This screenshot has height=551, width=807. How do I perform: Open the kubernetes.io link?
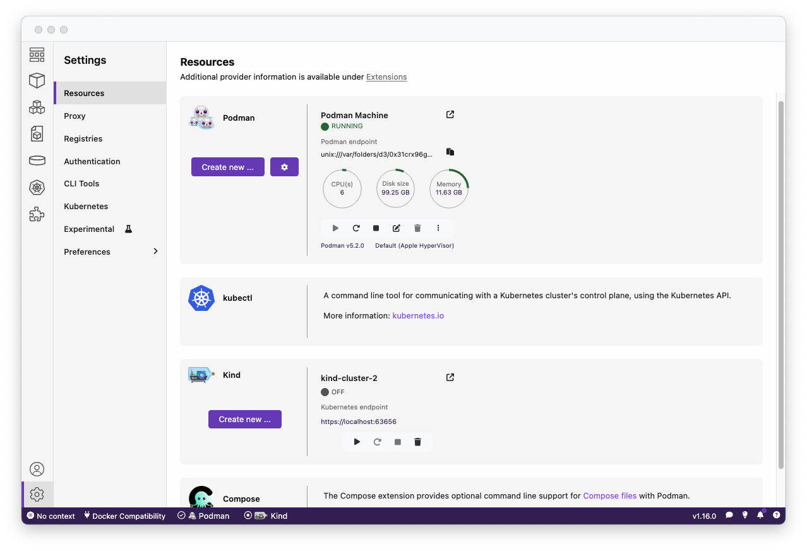[x=418, y=315]
